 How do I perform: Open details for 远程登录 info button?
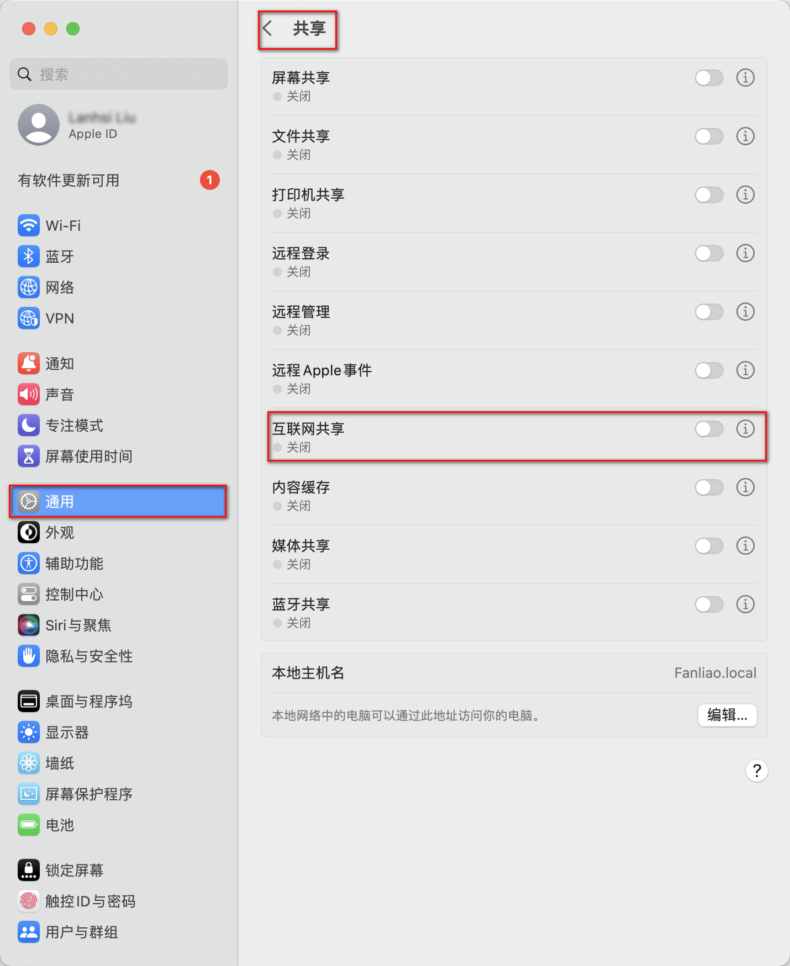point(745,253)
